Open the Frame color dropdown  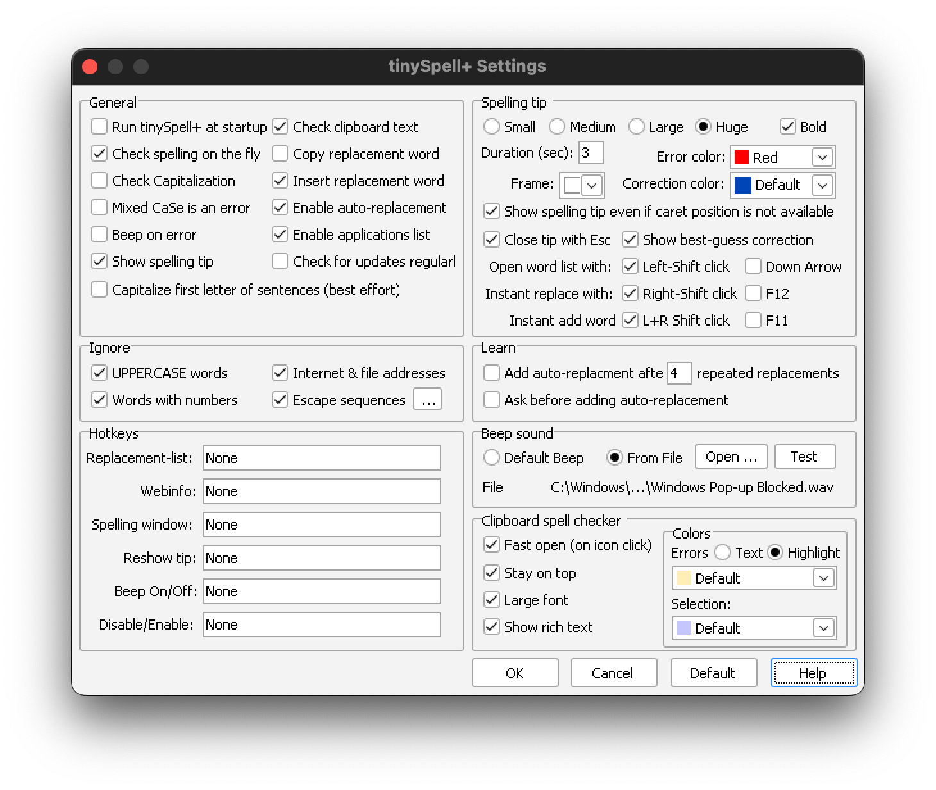coord(592,185)
